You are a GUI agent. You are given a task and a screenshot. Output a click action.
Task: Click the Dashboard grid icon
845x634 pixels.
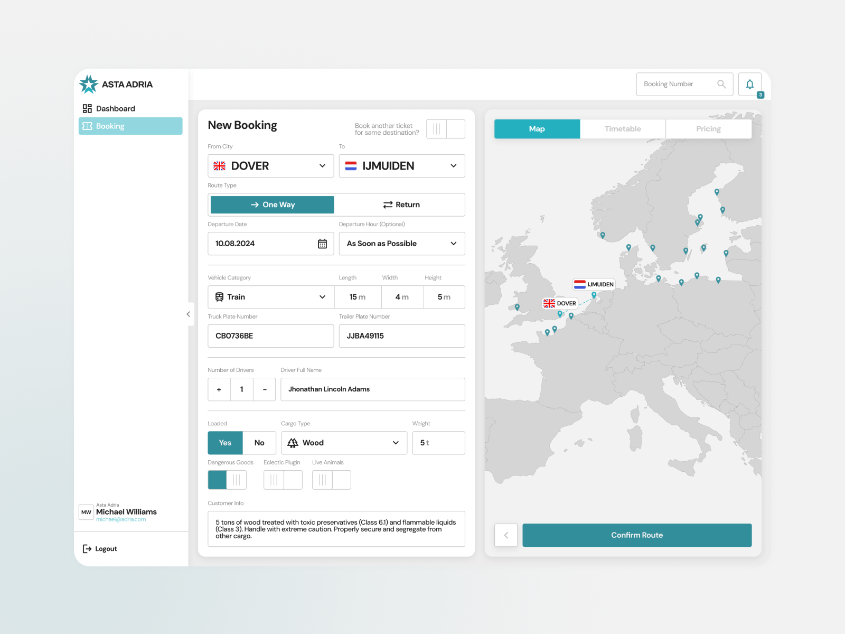point(87,108)
